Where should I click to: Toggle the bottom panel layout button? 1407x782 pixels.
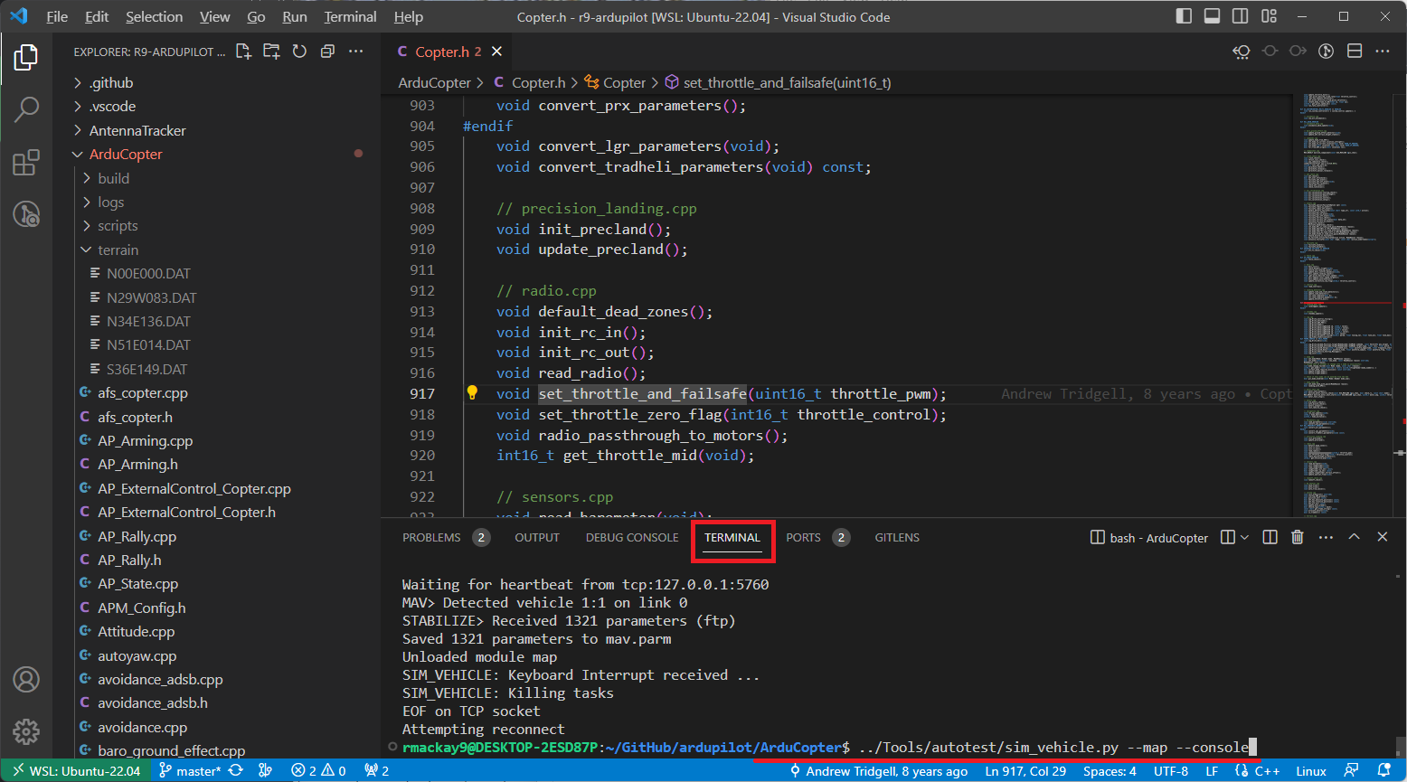tap(1212, 16)
